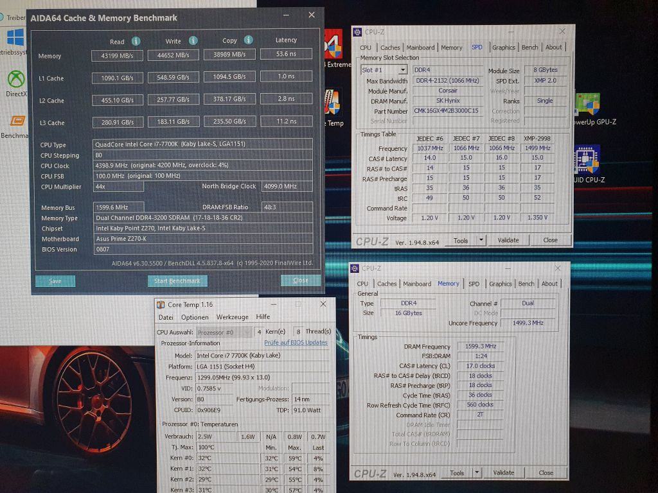This screenshot has height=493, width=658.
Task: Open the Slot #1 dropdown in CPU-Z
Action: pos(402,70)
